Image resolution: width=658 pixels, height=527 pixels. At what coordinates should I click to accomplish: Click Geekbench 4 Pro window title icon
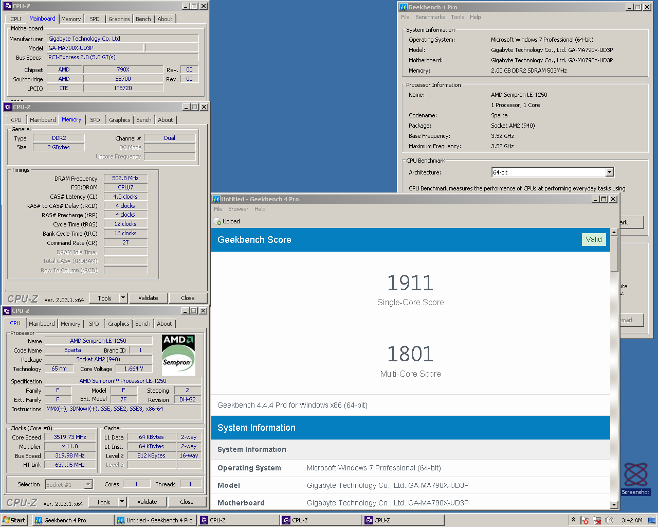(x=404, y=7)
